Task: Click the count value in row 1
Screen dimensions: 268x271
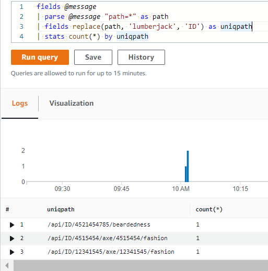Action: (197, 224)
